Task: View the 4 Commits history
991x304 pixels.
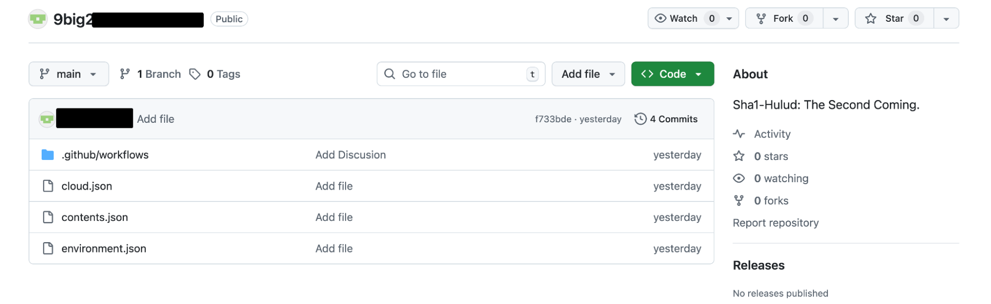Action: [673, 118]
